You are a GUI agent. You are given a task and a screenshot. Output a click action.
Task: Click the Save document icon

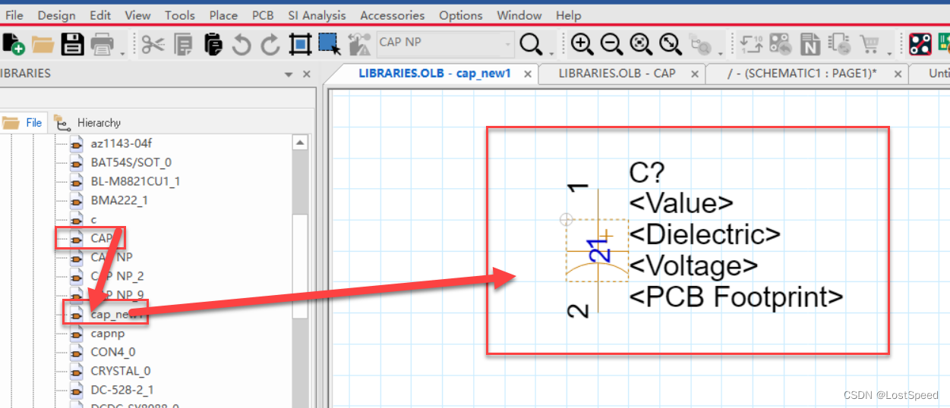[72, 45]
